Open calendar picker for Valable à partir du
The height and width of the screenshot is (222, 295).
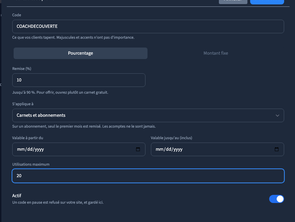138,149
